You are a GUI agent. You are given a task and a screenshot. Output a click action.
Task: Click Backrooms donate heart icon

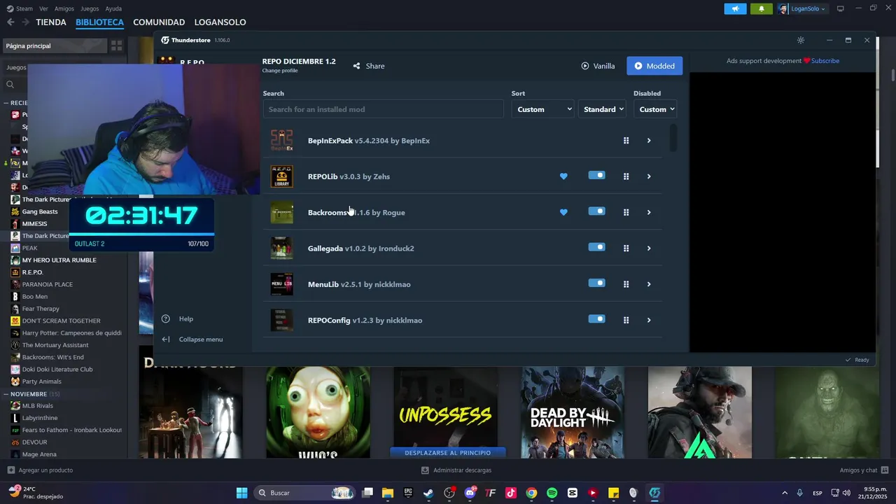click(x=563, y=212)
